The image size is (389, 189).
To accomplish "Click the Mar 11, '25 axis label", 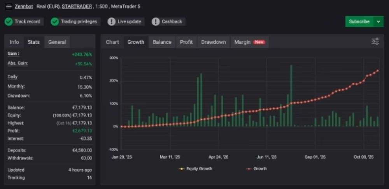I will (170, 157).
